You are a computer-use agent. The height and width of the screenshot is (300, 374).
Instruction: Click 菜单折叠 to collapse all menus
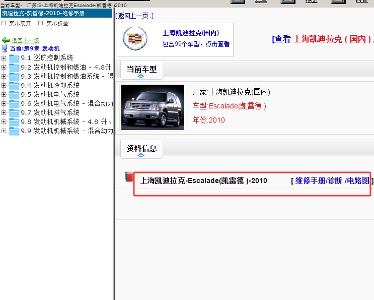(x=57, y=23)
